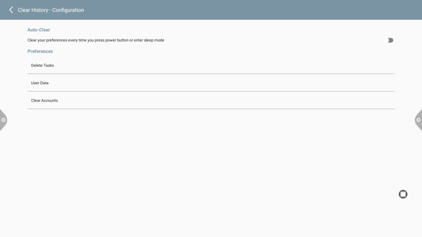The height and width of the screenshot is (237, 422).
Task: Go back using the header arrow
Action: click(11, 10)
